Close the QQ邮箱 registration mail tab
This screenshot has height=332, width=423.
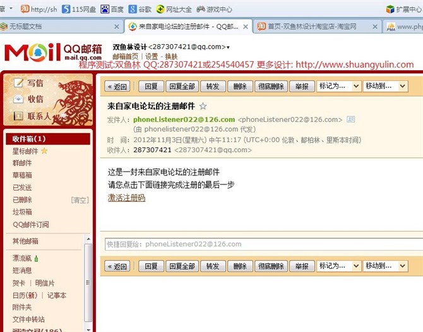click(246, 27)
